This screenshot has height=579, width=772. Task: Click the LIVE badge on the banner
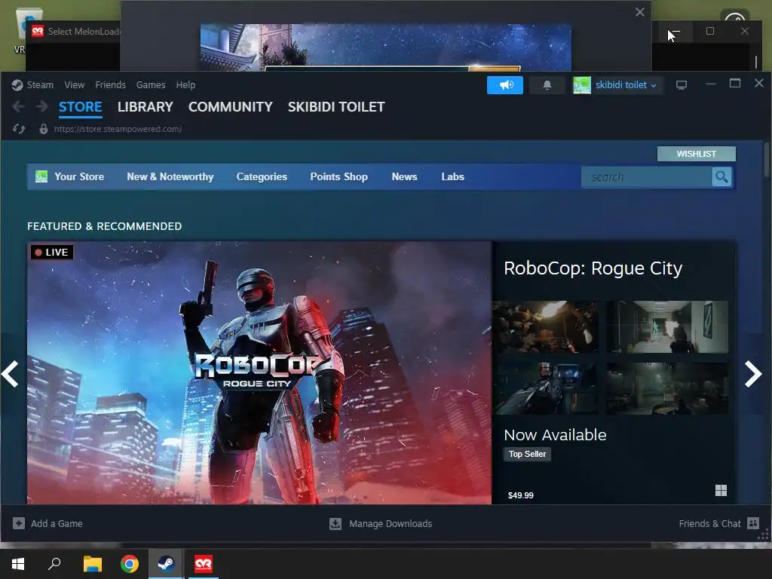(52, 252)
